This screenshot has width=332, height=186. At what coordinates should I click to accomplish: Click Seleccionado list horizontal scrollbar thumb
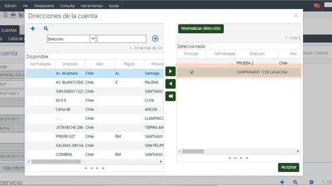point(193,151)
